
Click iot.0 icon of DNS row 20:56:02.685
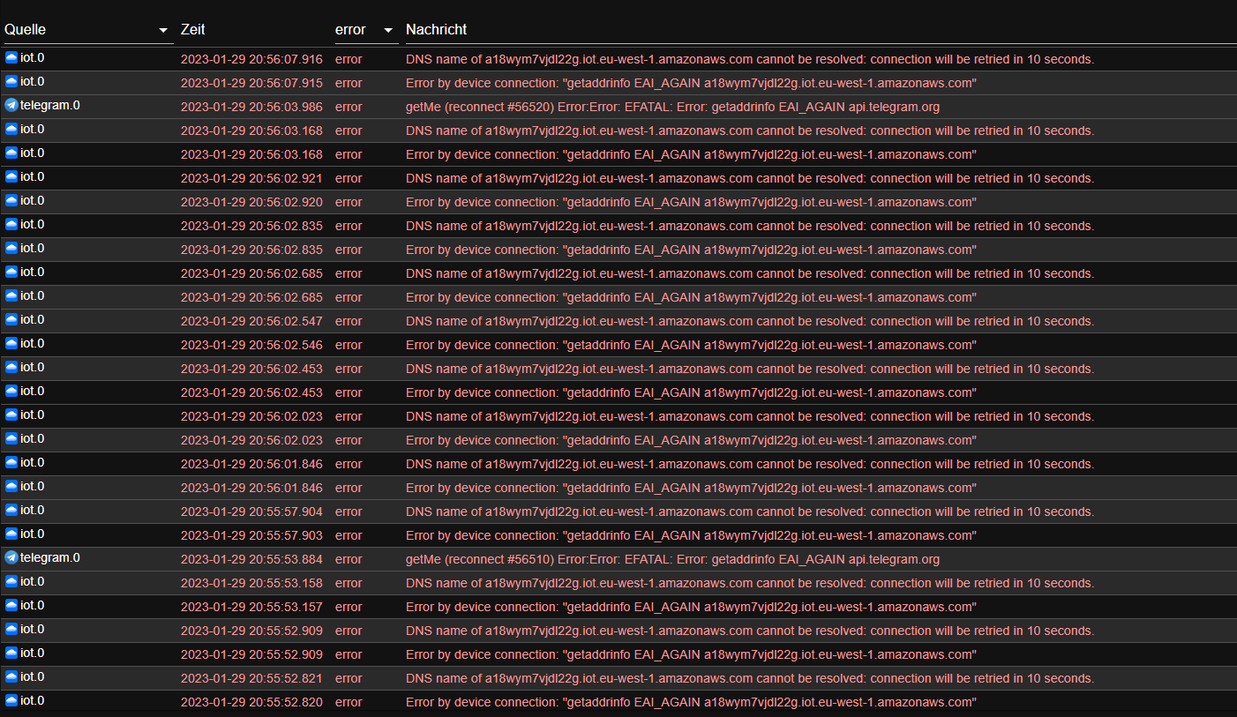point(11,272)
